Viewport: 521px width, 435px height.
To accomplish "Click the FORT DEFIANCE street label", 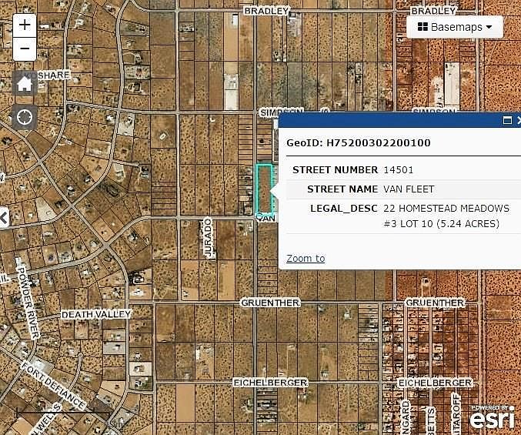I will point(54,385).
